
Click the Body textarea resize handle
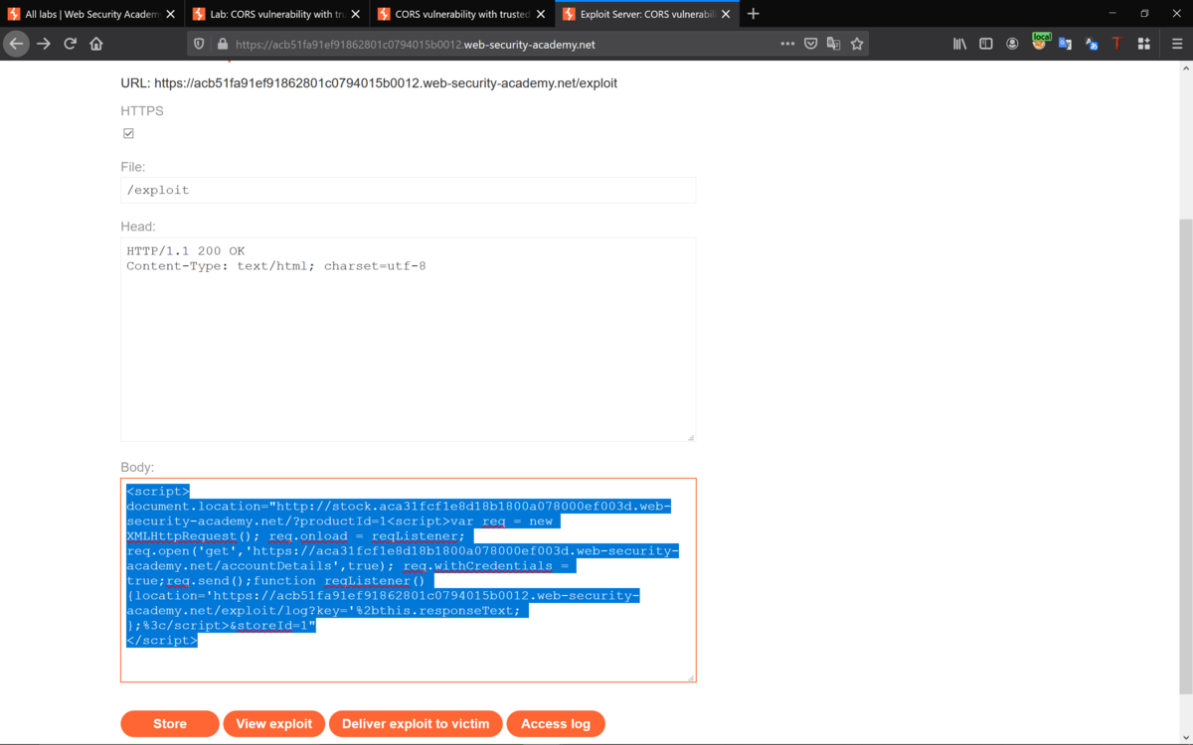coord(690,676)
